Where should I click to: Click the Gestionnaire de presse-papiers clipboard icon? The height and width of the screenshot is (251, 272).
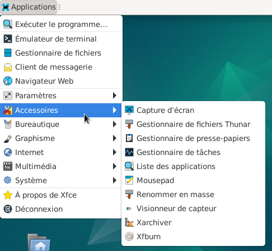(x=129, y=138)
